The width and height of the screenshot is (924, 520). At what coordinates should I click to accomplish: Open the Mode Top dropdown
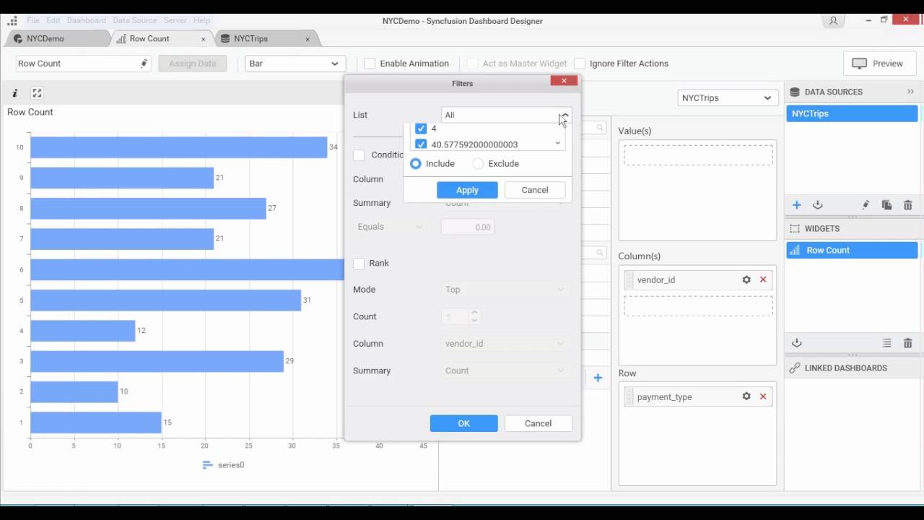tap(505, 290)
